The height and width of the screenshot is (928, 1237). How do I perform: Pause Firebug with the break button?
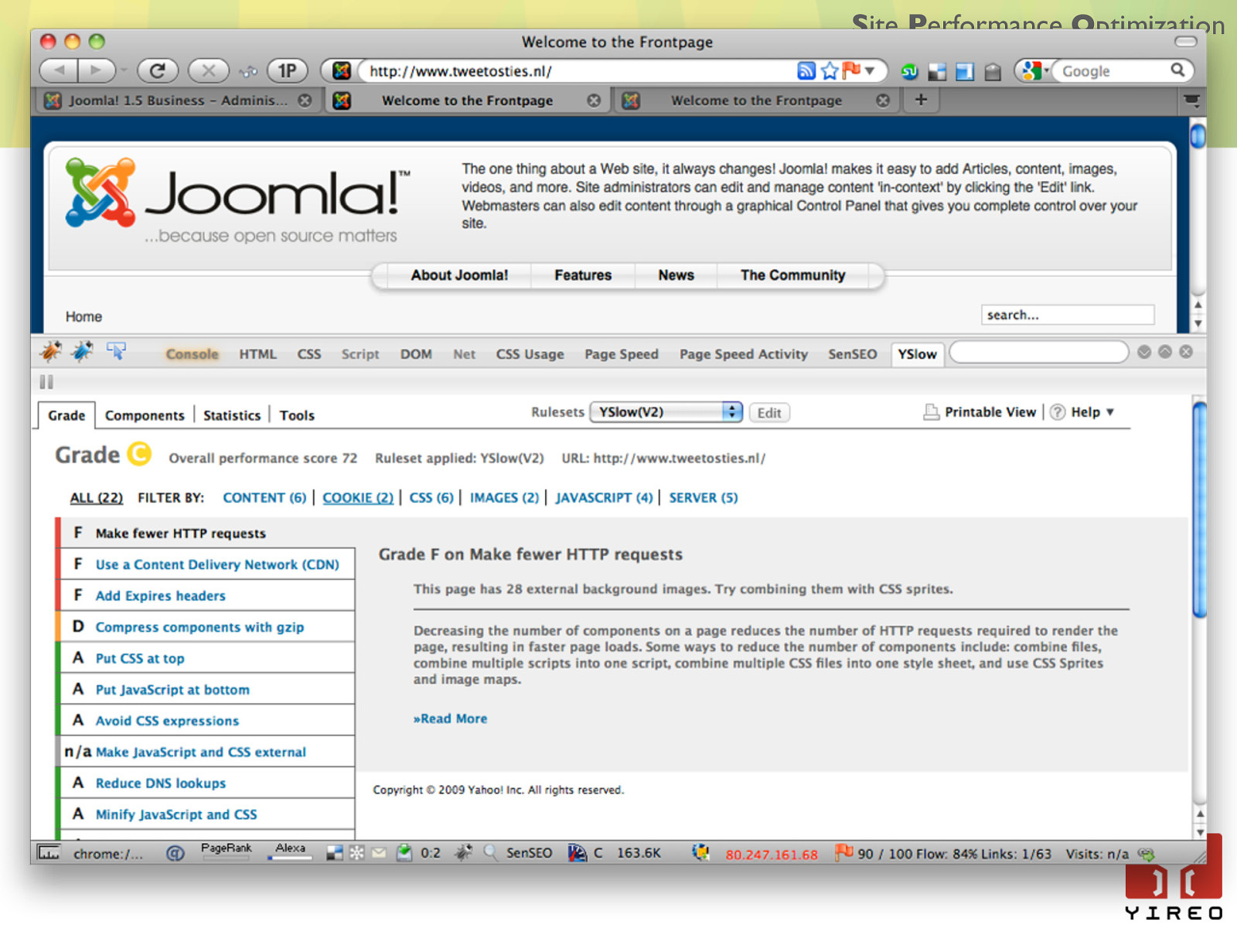(46, 381)
